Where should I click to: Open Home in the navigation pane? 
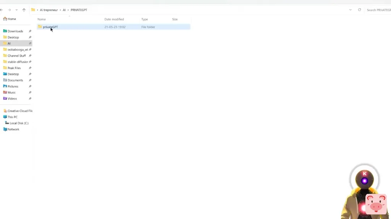[12, 19]
